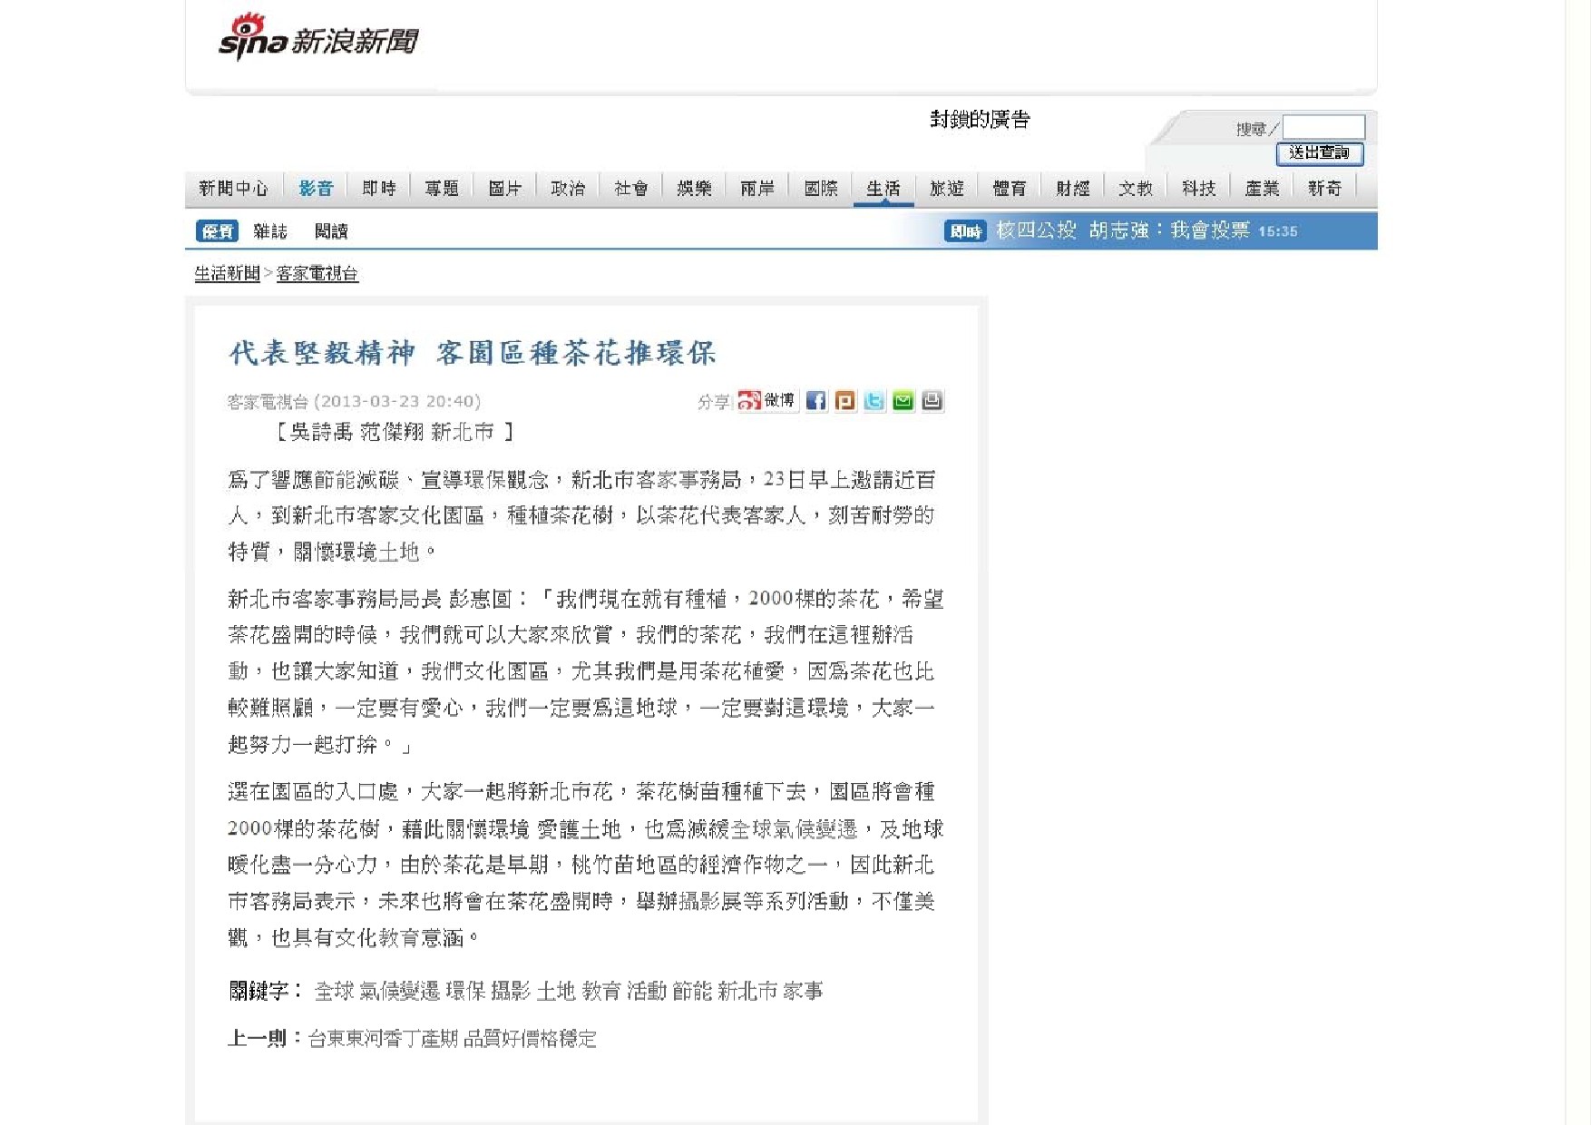Open 旅遊 nav item
Viewport: 1591px width, 1125px height.
[x=947, y=188]
